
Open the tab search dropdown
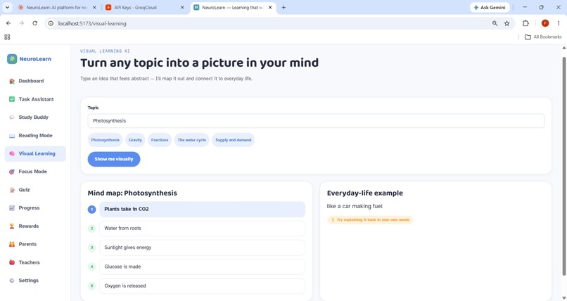(x=7, y=8)
